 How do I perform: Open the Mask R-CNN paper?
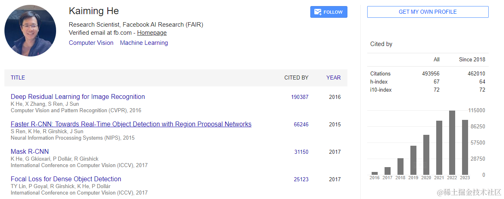pyautogui.click(x=30, y=152)
